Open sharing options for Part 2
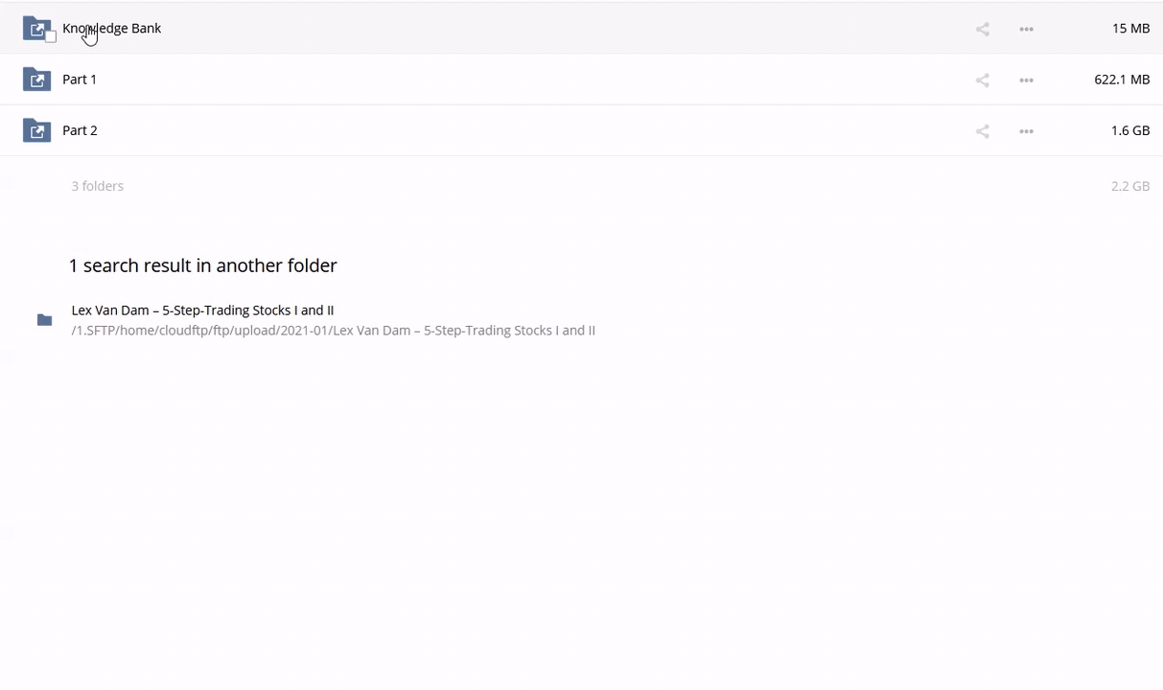The width and height of the screenshot is (1163, 690). 982,130
